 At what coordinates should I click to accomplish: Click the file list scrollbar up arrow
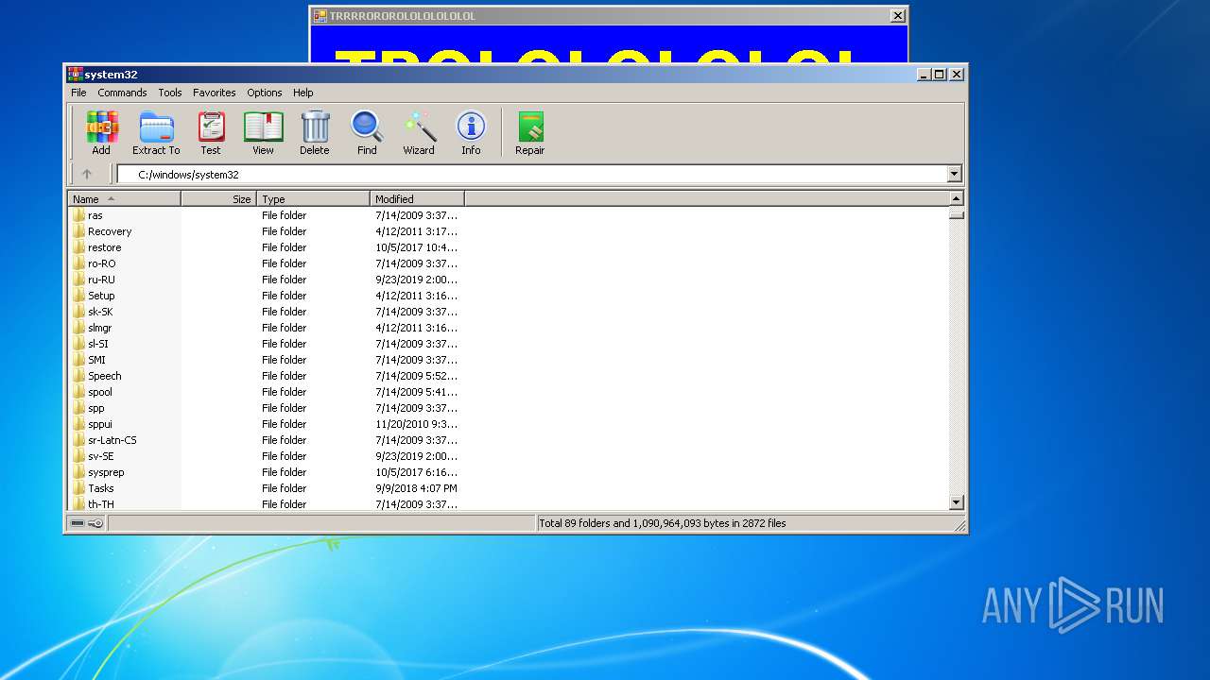[956, 198]
